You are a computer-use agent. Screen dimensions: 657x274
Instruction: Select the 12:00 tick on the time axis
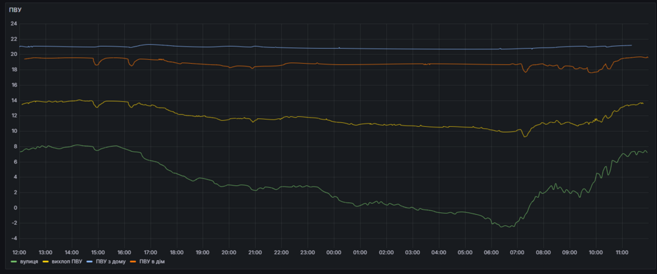pyautogui.click(x=19, y=252)
